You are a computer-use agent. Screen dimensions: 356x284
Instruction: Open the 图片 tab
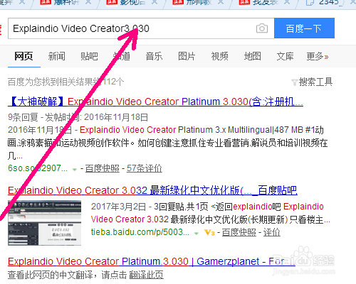[x=187, y=56]
